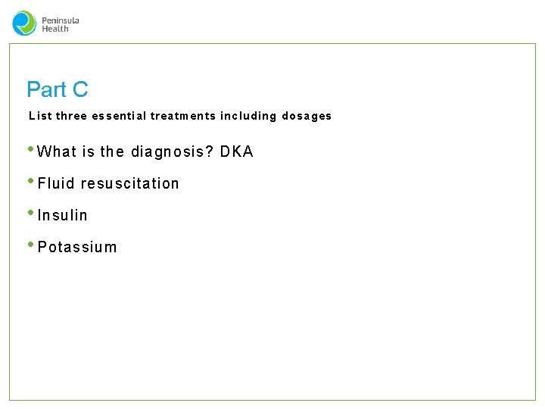This screenshot has height=409, width=545.
Task: Click the word 'diagnosis?' in first bullet
Action: (x=172, y=151)
